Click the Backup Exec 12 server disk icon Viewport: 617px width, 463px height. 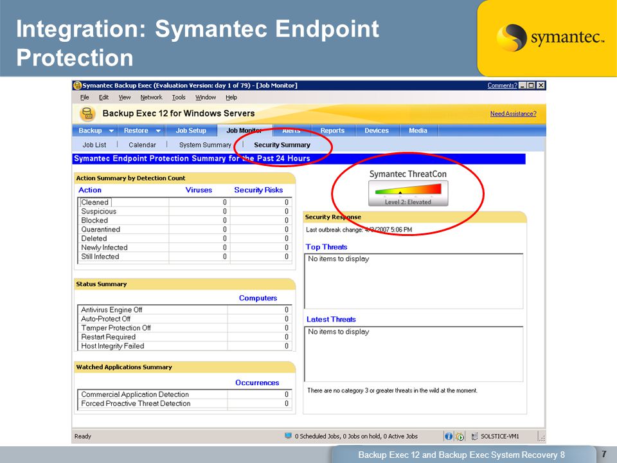pos(87,114)
